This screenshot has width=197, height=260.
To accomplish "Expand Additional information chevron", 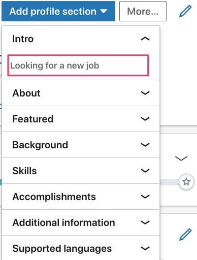I will (145, 222).
